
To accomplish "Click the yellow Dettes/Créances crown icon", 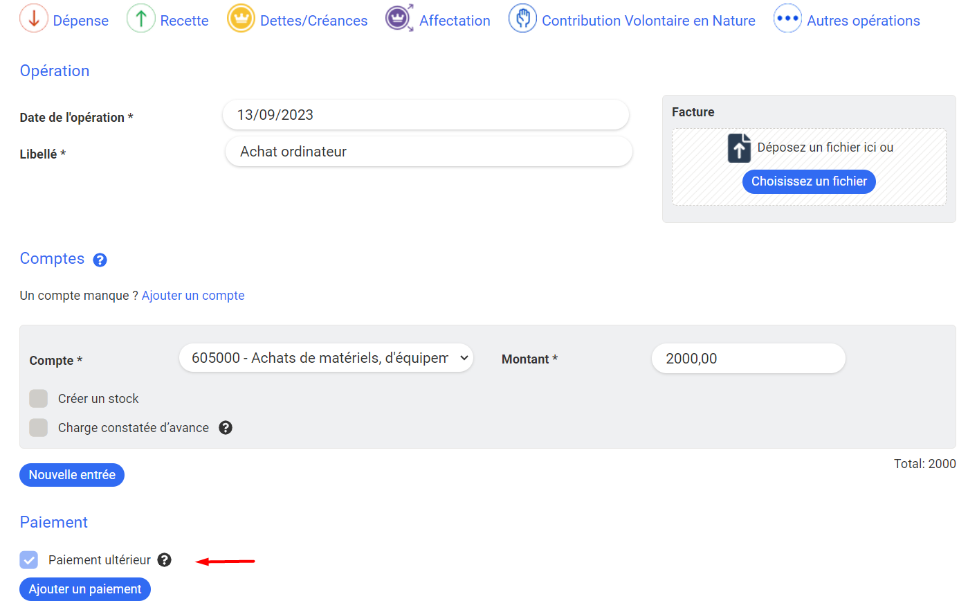I will [241, 19].
